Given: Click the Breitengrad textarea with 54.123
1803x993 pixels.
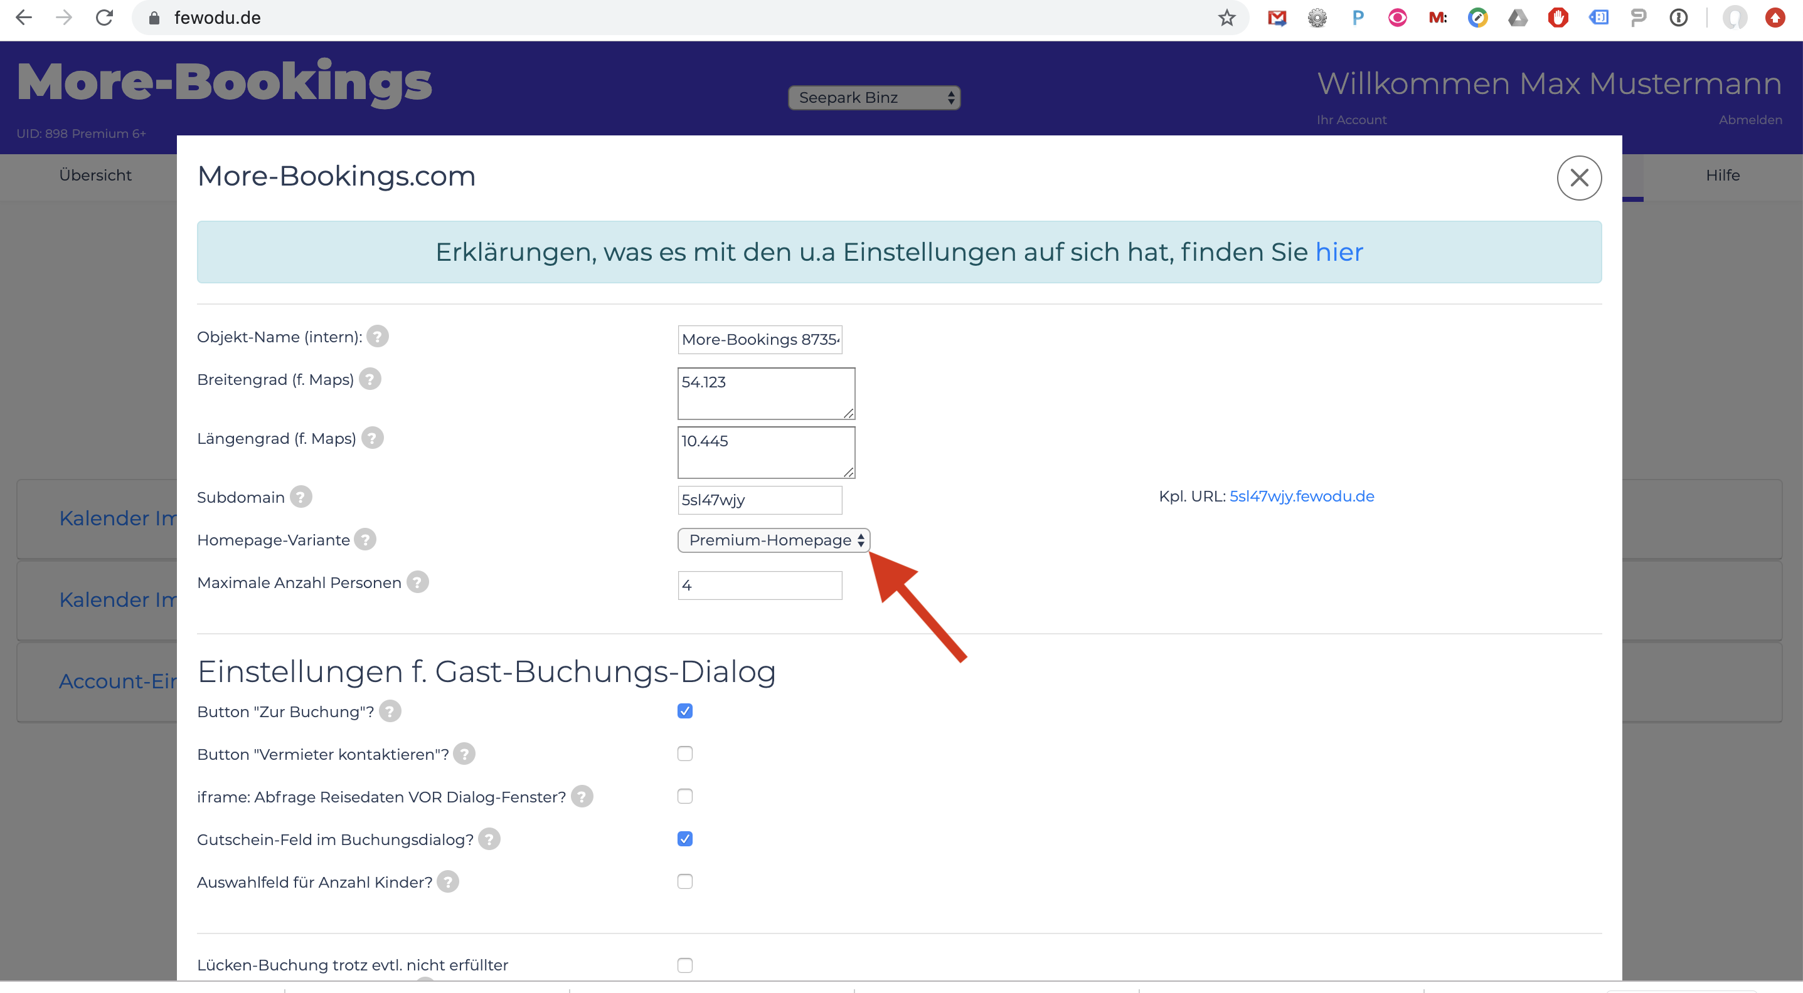Looking at the screenshot, I should [x=766, y=394].
